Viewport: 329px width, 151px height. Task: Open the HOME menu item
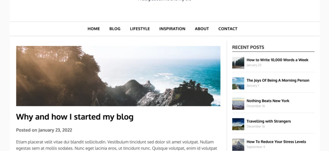(93, 29)
